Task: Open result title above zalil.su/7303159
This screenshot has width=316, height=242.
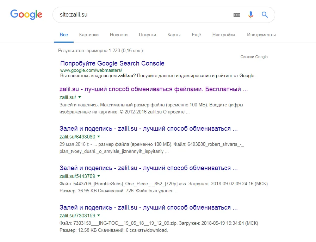Action: click(x=149, y=207)
